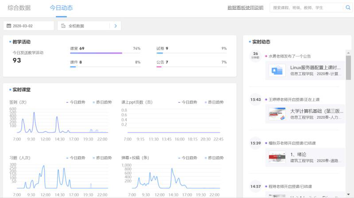
Task: Click the 74% percentage value
Action: [136, 48]
